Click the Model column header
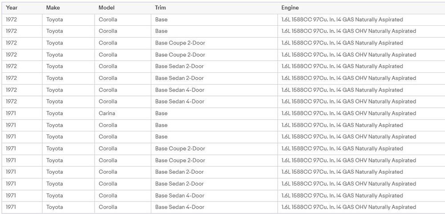Image resolution: width=445 pixels, height=214 pixels. coord(123,8)
